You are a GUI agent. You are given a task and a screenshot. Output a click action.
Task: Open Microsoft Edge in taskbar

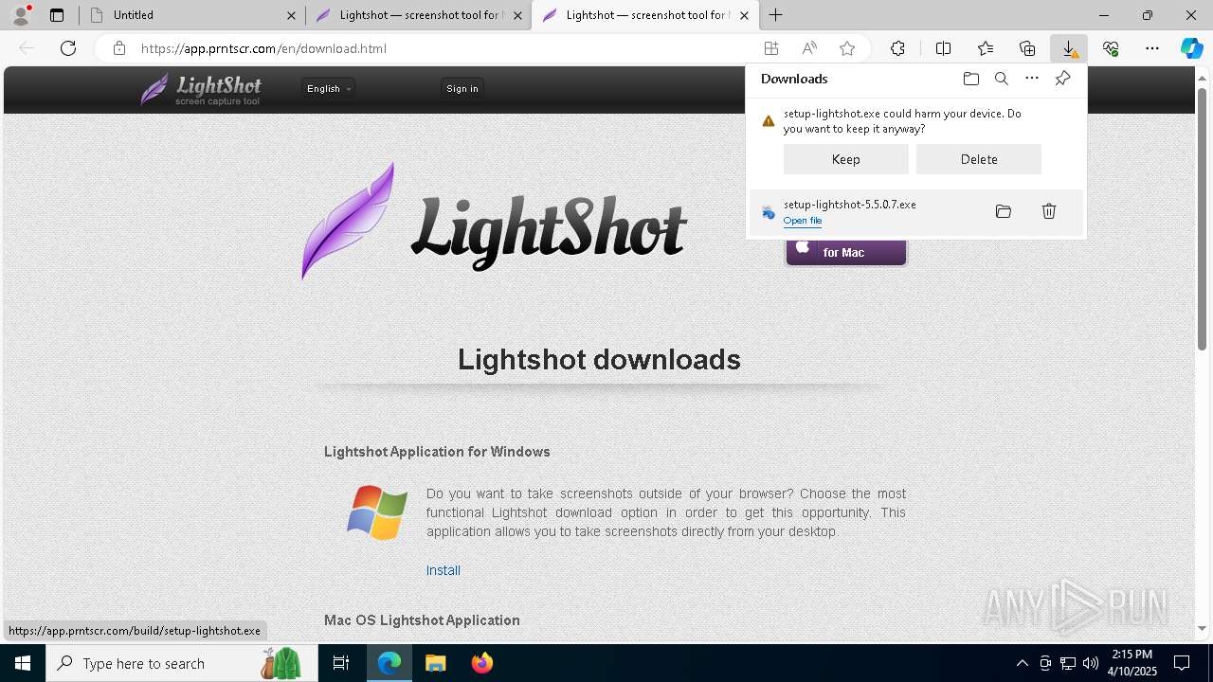point(389,663)
